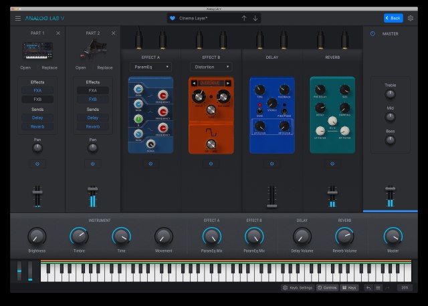Click the Part 1 synthesizer thumbnail
This screenshot has width=428, height=306.
pos(37,51)
